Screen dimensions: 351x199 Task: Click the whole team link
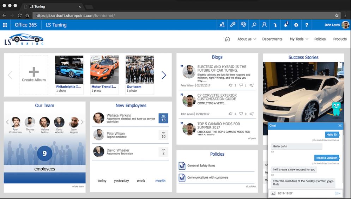click(x=78, y=186)
